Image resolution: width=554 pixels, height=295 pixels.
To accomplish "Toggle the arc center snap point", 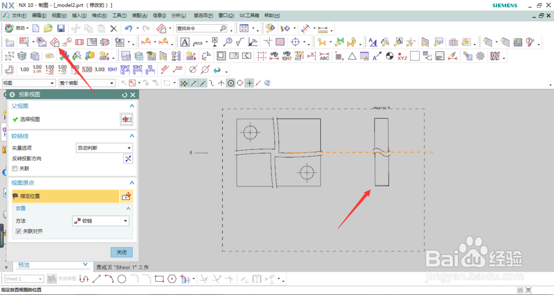I will 230,83.
